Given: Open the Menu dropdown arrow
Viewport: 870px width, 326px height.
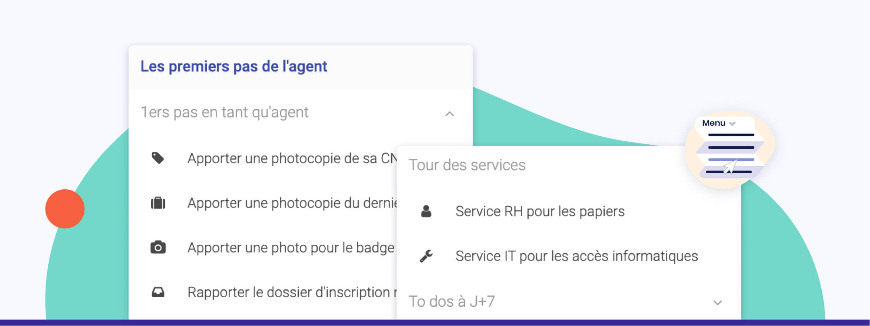Looking at the screenshot, I should (732, 124).
